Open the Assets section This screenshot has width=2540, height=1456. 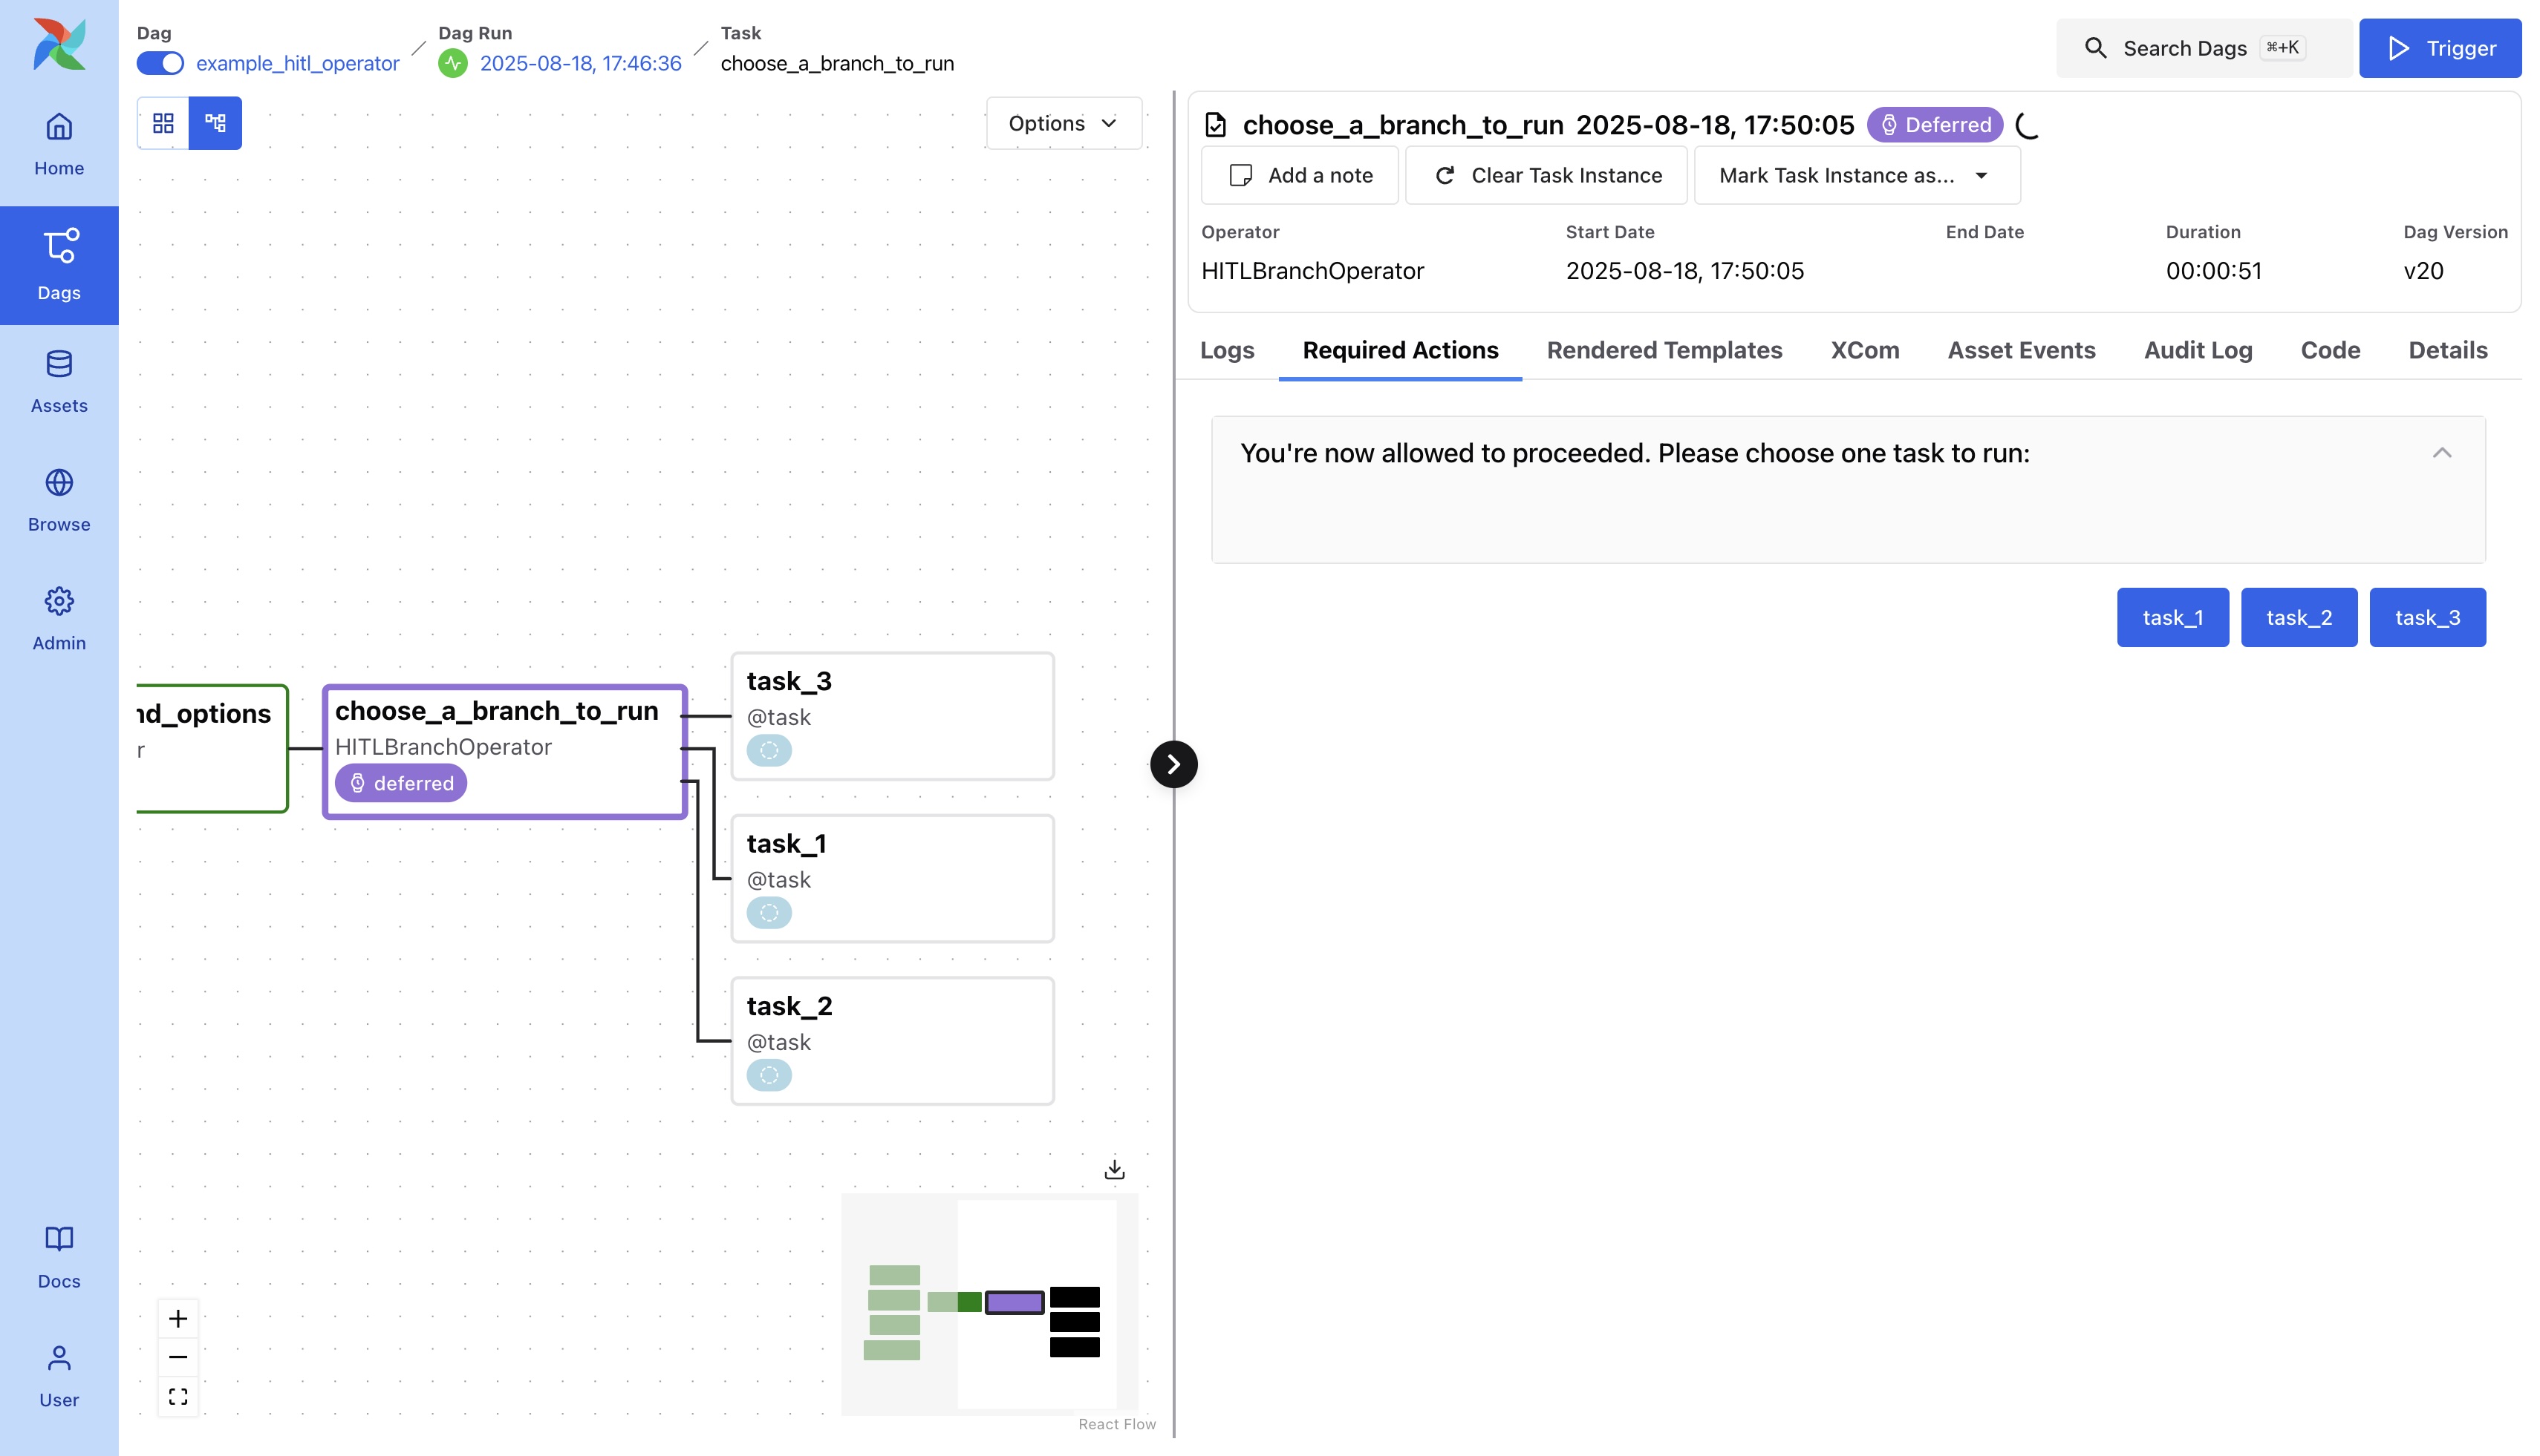point(59,382)
